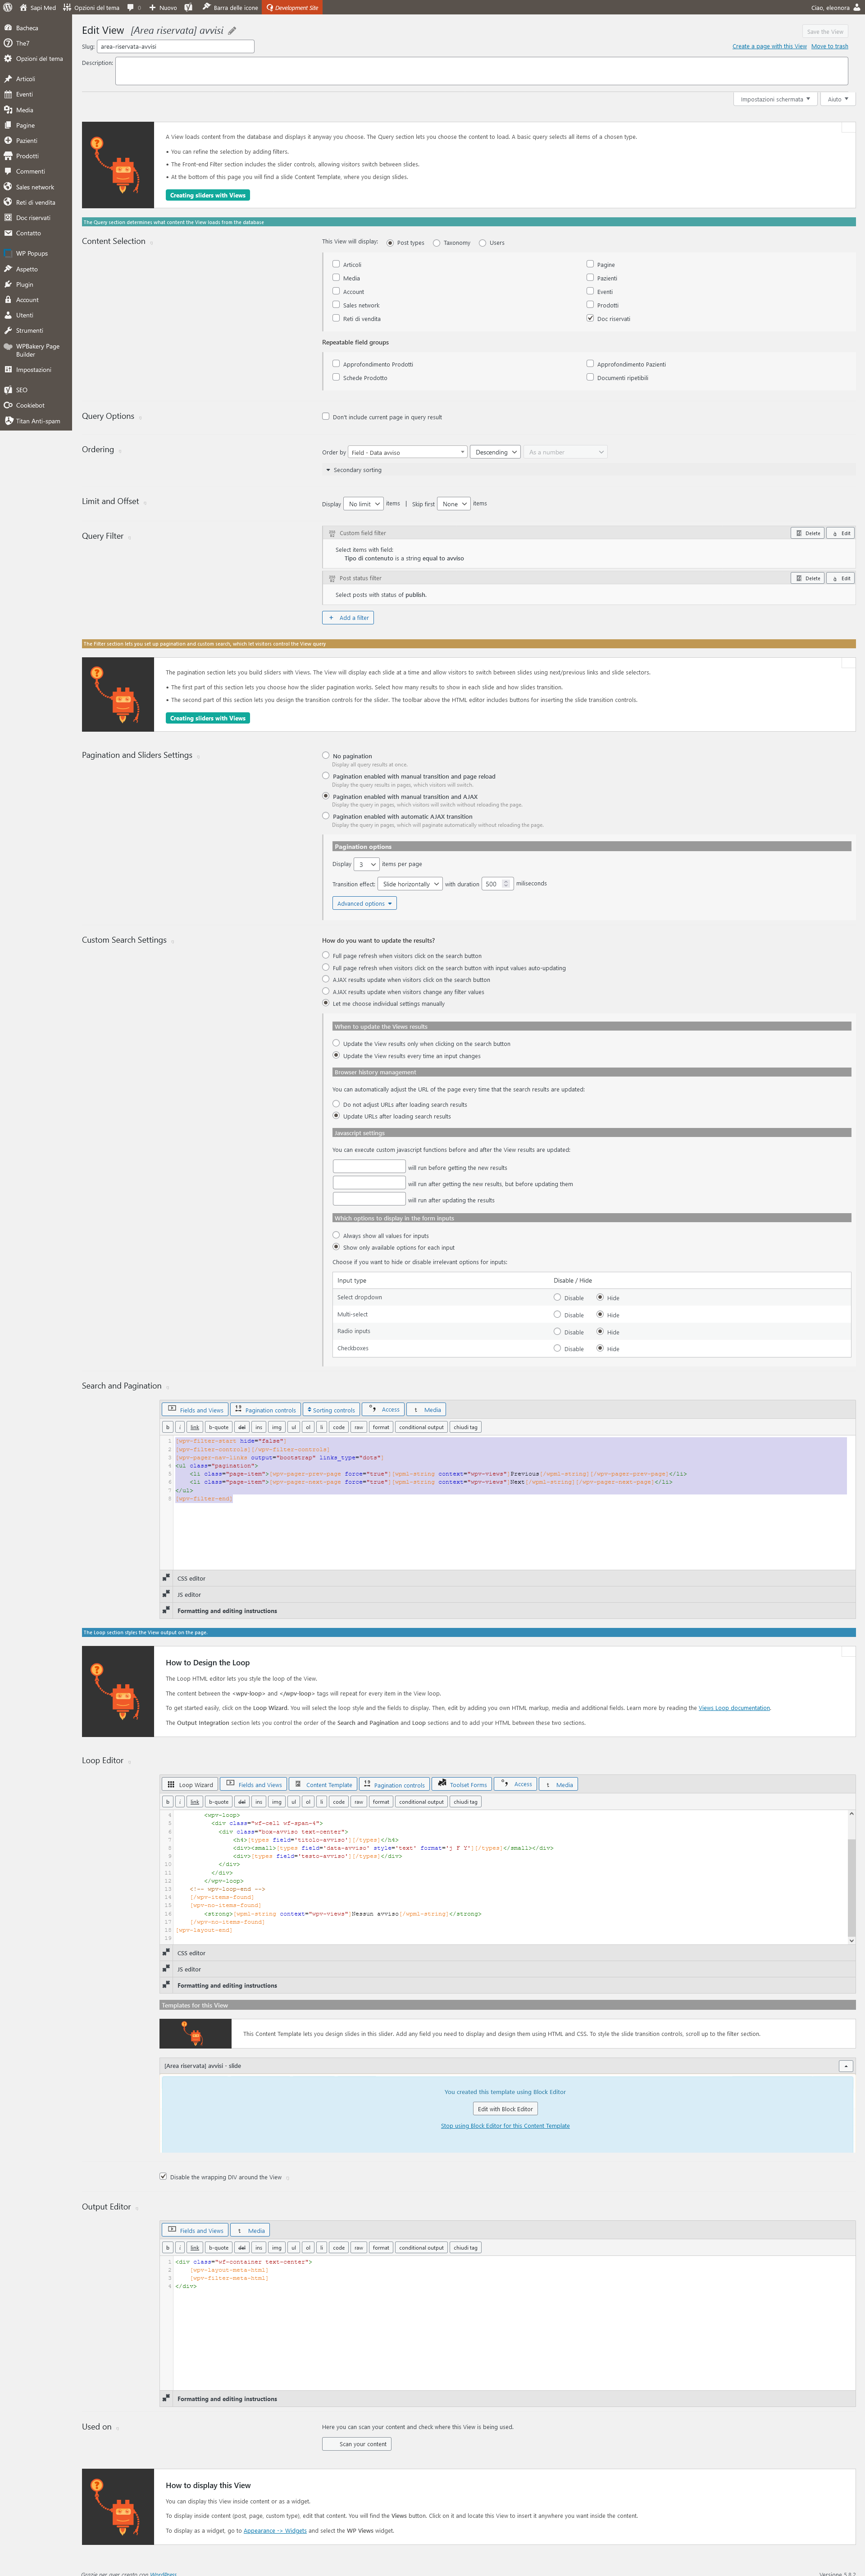Tick Don't include current page in query result
The image size is (865, 2576).
(x=326, y=416)
